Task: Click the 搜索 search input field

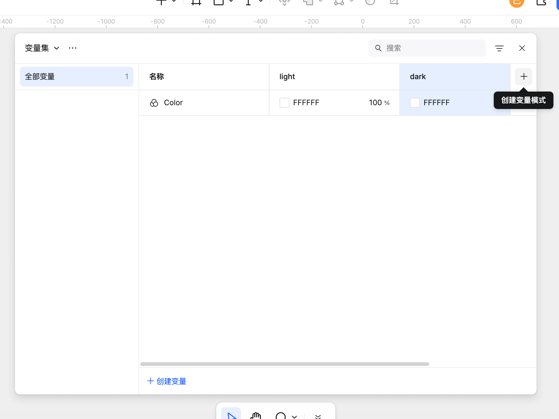Action: (427, 48)
